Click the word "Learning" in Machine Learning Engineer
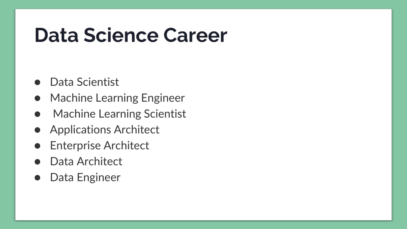The image size is (407, 229). 117,98
